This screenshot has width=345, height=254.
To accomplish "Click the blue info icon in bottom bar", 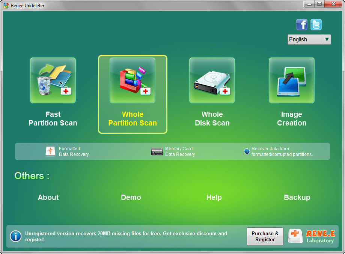I will 15,236.
